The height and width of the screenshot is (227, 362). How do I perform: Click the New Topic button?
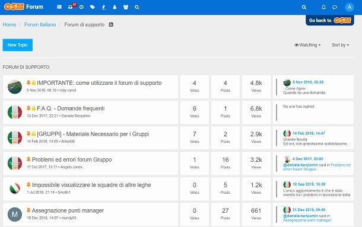(18, 45)
